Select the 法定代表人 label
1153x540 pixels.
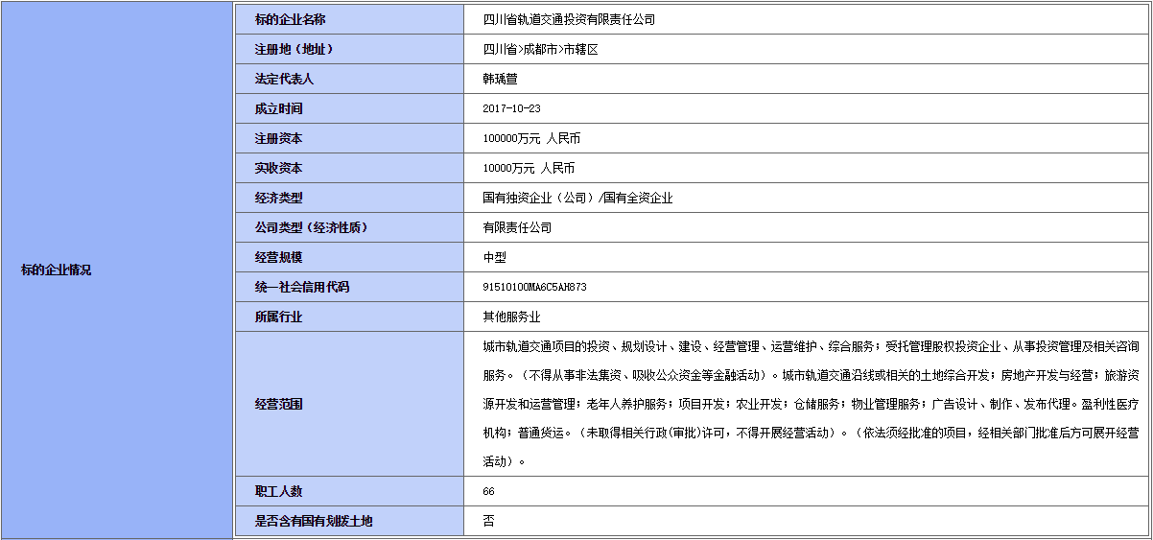point(284,79)
